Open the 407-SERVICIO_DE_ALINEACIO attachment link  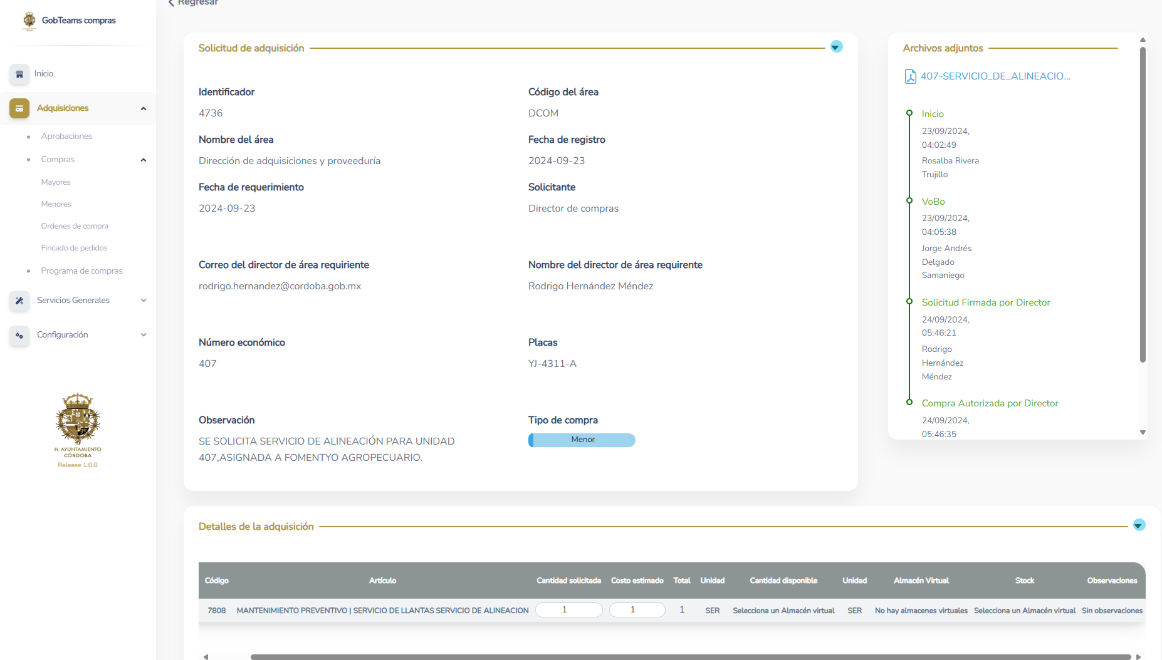[995, 76]
